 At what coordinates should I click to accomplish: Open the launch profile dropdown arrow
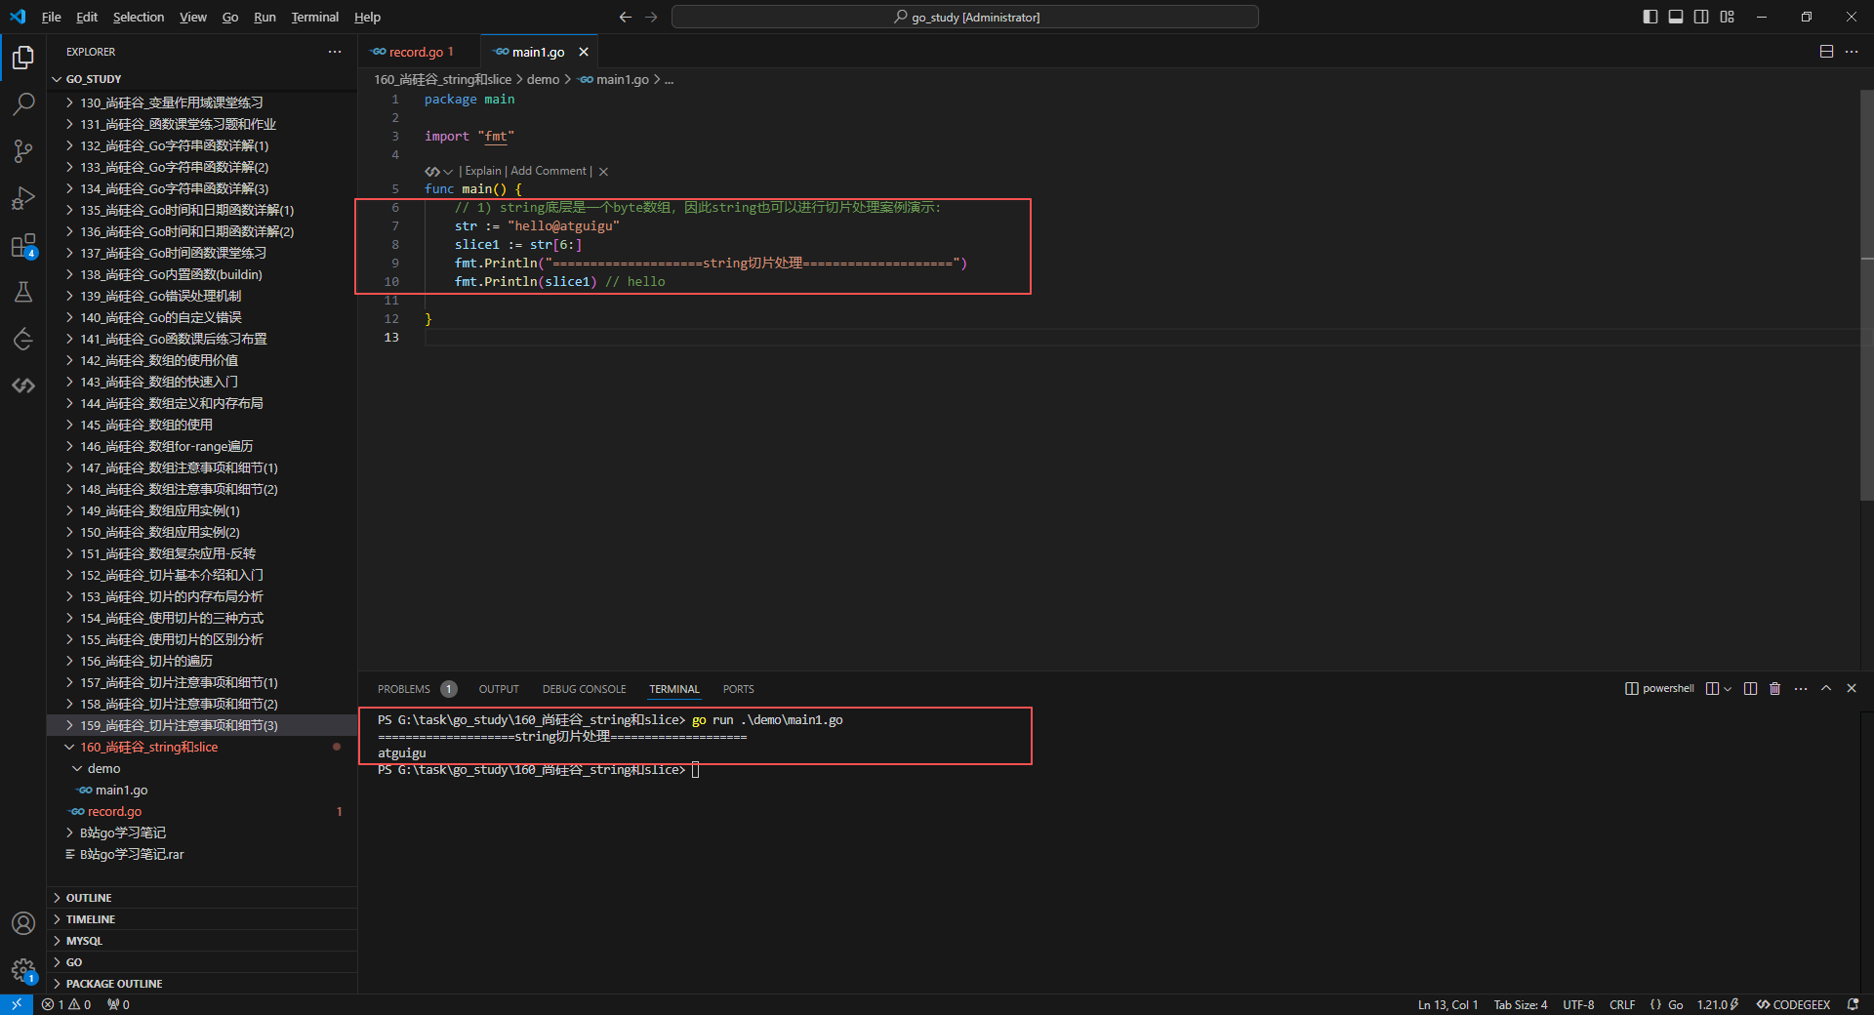(x=1728, y=689)
